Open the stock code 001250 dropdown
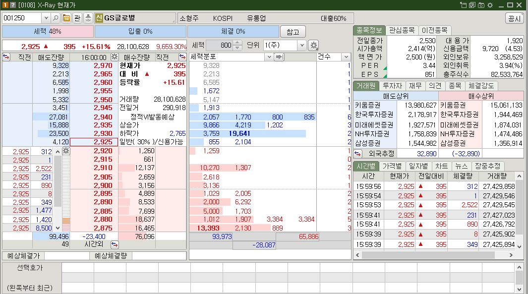This screenshot has width=528, height=294. (x=46, y=18)
